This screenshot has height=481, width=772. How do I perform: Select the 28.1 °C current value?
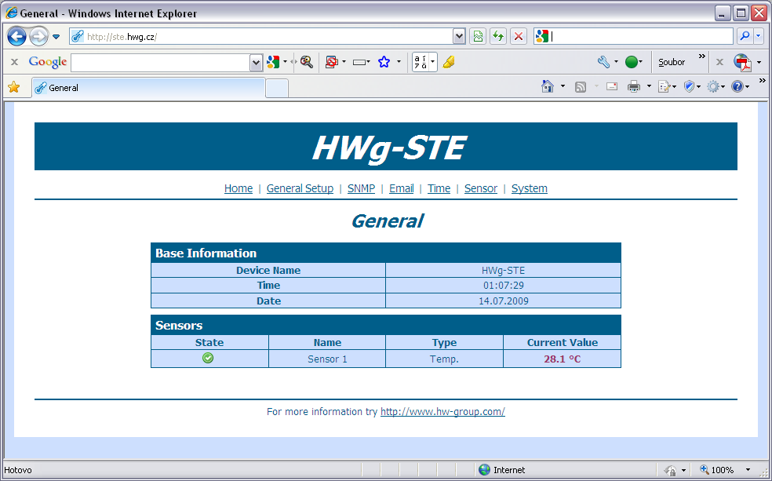pos(563,359)
